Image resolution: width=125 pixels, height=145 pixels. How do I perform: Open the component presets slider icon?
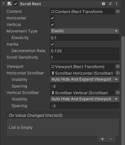110,4
